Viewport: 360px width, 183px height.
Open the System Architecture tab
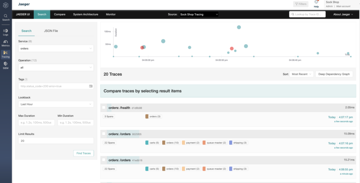click(x=86, y=14)
